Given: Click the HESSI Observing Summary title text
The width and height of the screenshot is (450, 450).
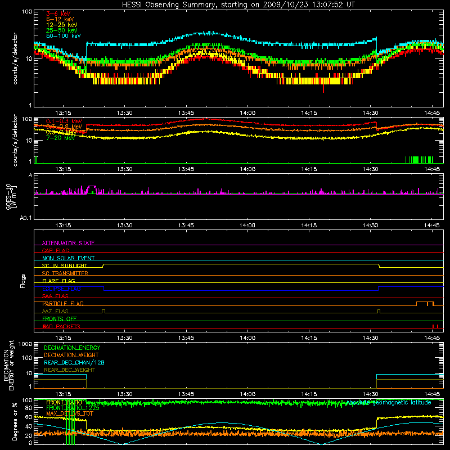Looking at the screenshot, I should pyautogui.click(x=238, y=5).
